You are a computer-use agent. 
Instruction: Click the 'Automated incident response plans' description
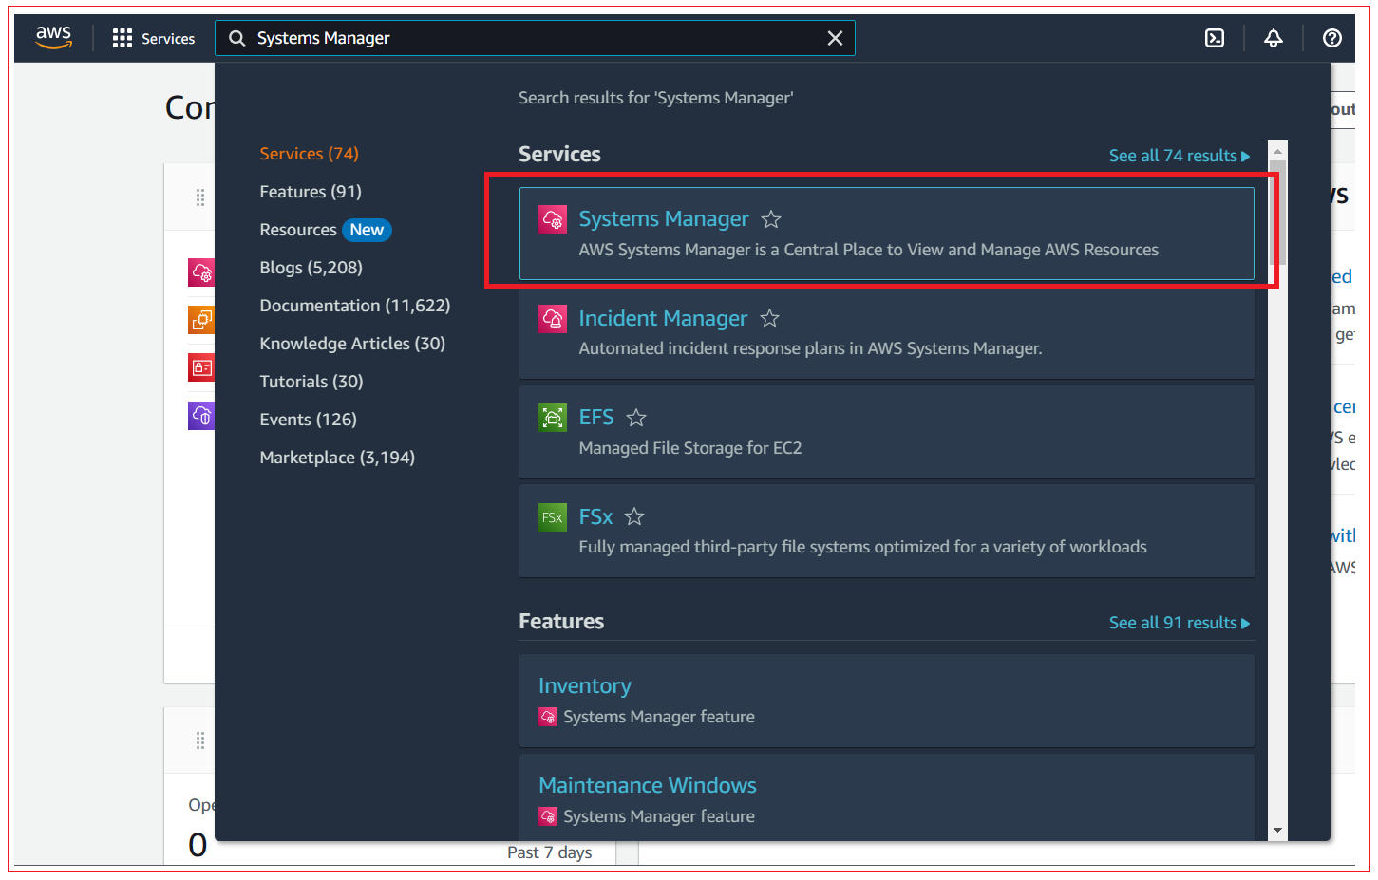[x=811, y=348]
